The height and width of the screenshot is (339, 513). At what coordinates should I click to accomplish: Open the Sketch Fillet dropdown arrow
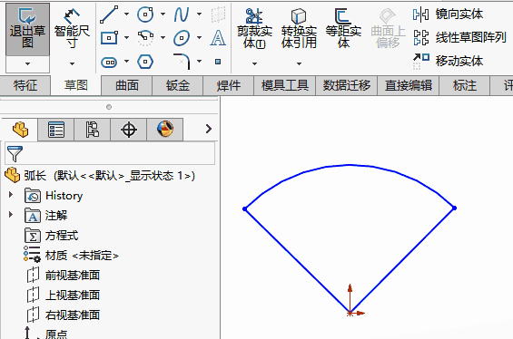[x=199, y=61]
